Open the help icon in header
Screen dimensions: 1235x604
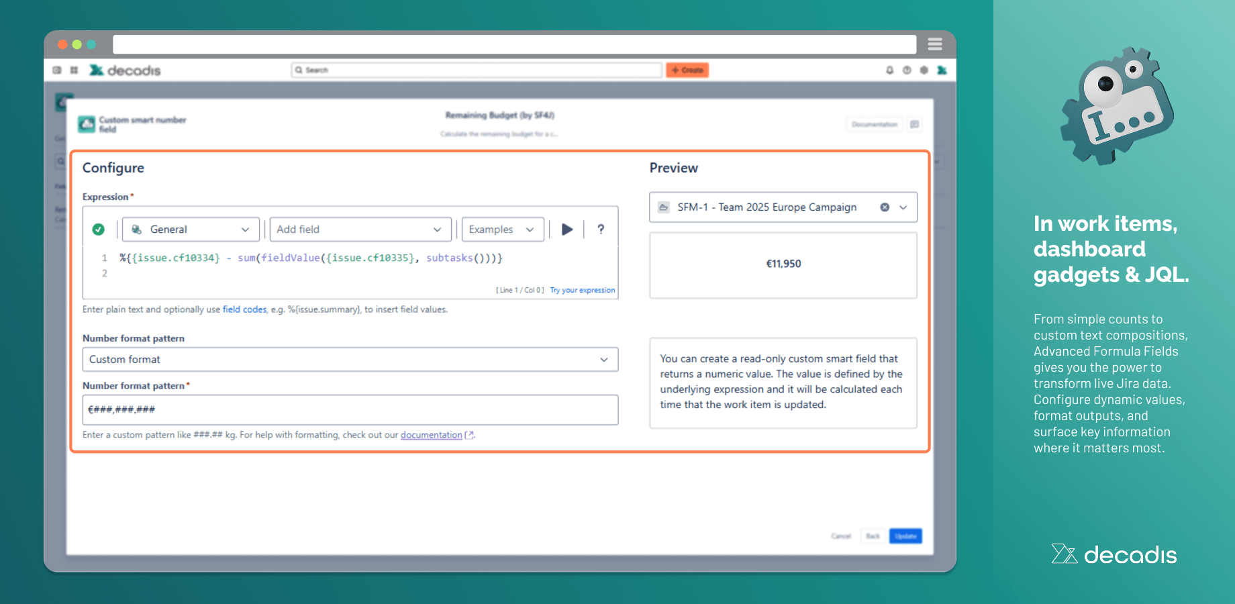907,70
